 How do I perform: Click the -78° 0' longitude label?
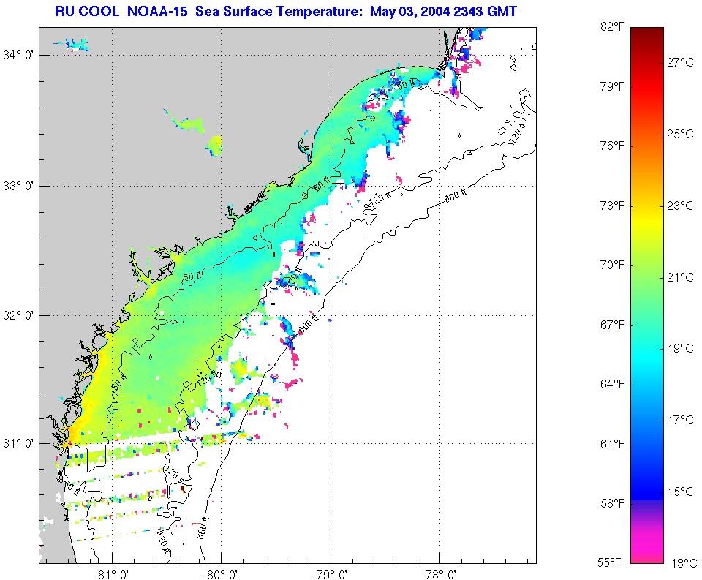tap(440, 574)
